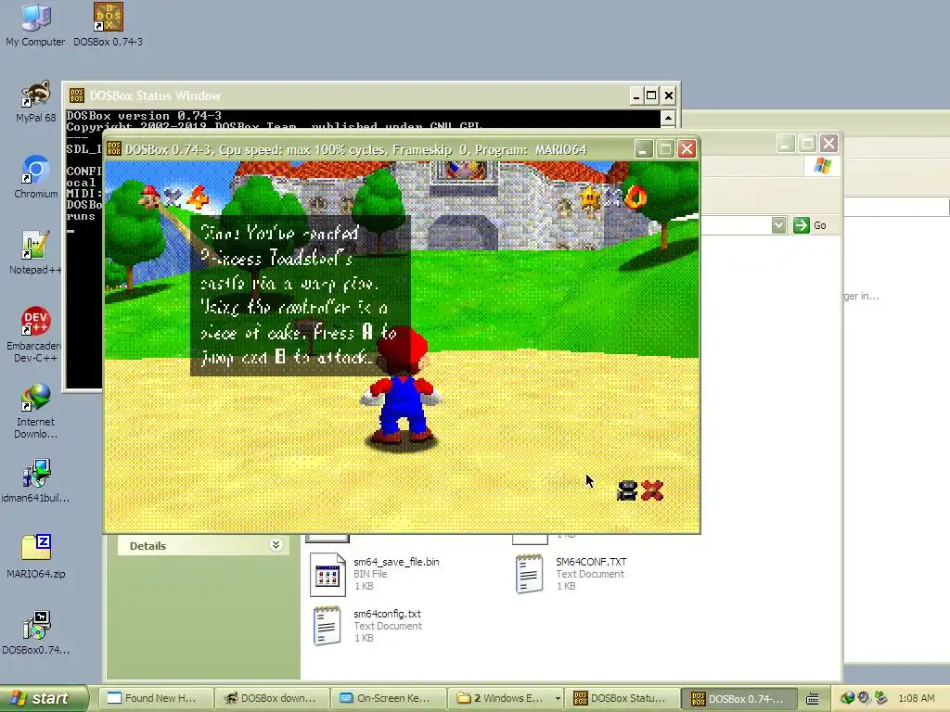Open the Embarcadero Dev-C++ shortcut
This screenshot has height=712, width=950.
(x=35, y=334)
